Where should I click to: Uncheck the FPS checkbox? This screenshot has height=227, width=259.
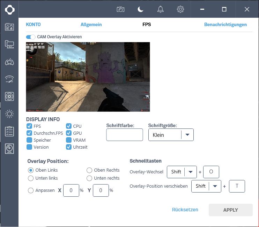pos(29,126)
